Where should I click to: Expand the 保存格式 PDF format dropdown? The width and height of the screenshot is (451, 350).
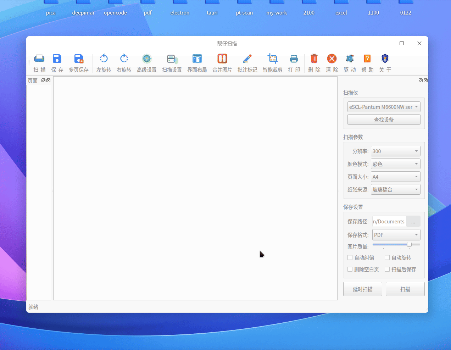[396, 235]
